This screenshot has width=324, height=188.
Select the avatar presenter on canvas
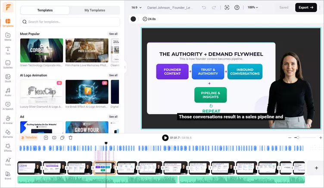click(292, 90)
